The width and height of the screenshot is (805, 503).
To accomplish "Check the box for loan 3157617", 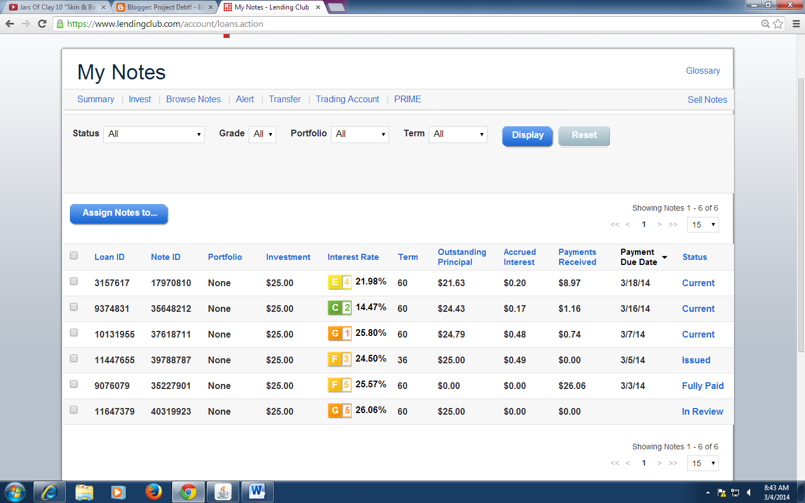I will tap(74, 281).
